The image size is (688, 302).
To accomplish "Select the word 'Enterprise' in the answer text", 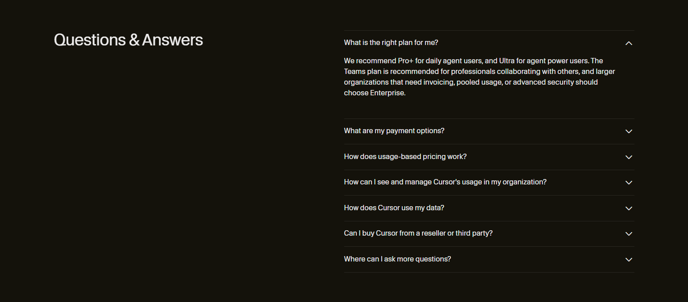I will click(388, 93).
